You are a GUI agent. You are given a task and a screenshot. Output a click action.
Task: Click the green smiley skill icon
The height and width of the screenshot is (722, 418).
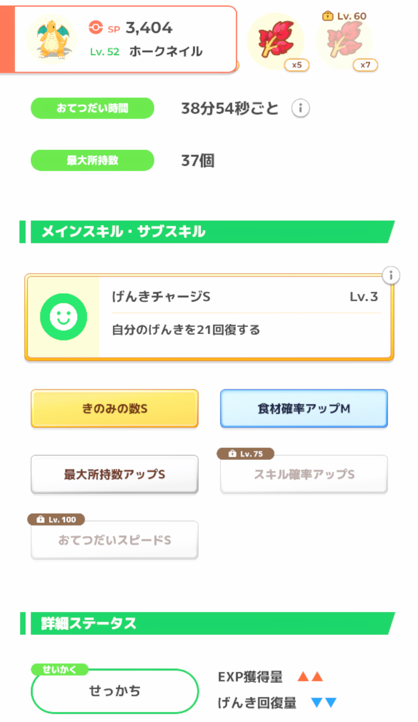point(64,317)
